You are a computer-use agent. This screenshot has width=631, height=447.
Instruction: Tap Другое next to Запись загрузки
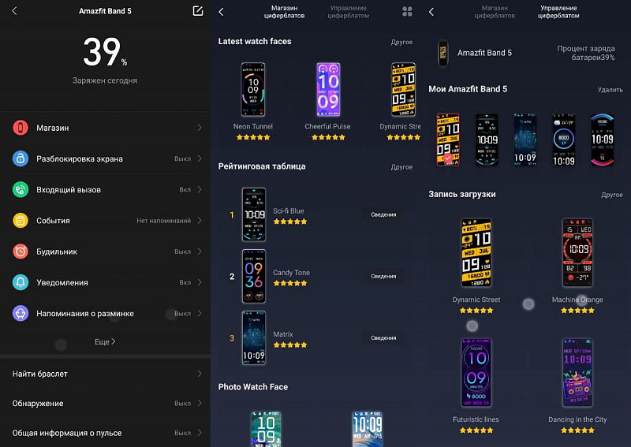(x=612, y=195)
